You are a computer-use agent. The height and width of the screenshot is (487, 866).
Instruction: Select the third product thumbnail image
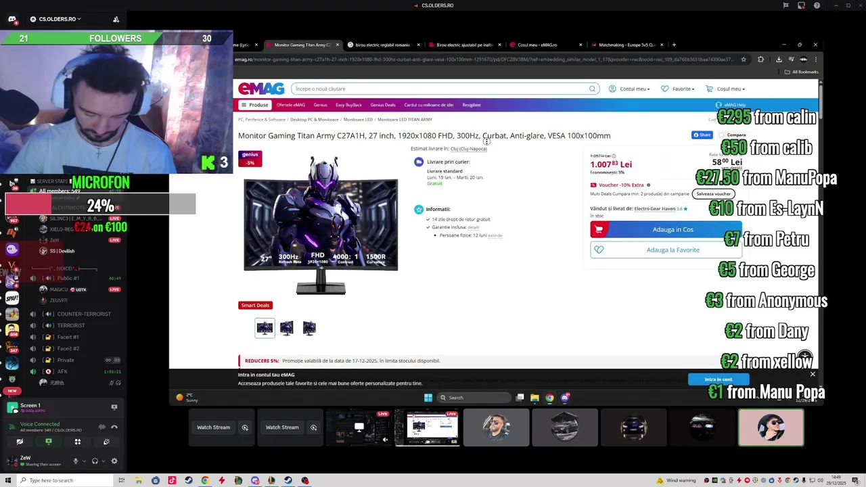(309, 328)
